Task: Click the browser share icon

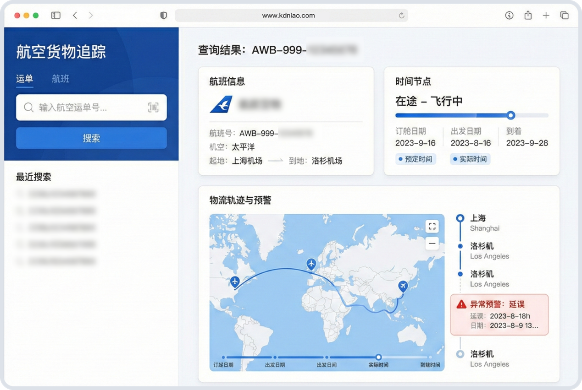Action: [x=528, y=16]
